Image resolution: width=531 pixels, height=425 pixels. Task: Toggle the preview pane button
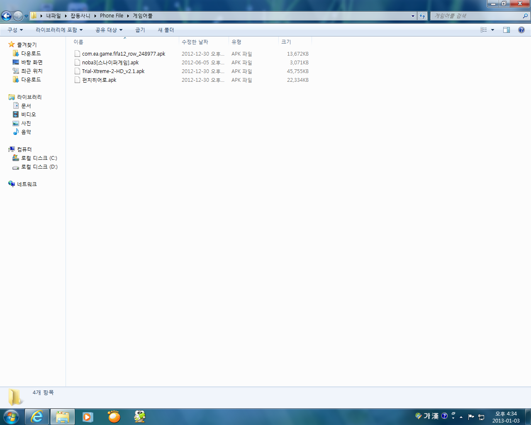click(x=507, y=30)
